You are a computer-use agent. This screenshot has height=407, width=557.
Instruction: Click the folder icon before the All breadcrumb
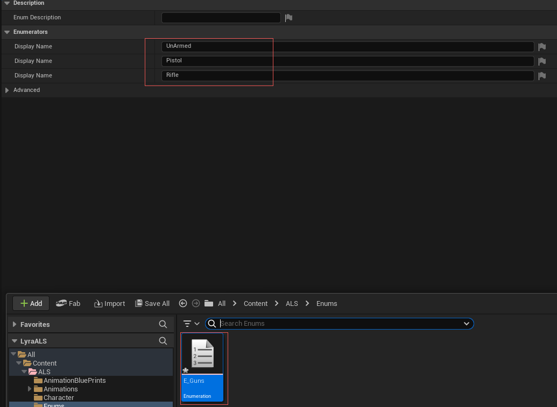tap(209, 303)
